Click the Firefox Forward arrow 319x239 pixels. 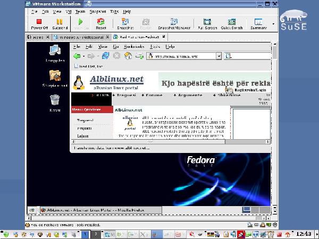click(x=91, y=56)
